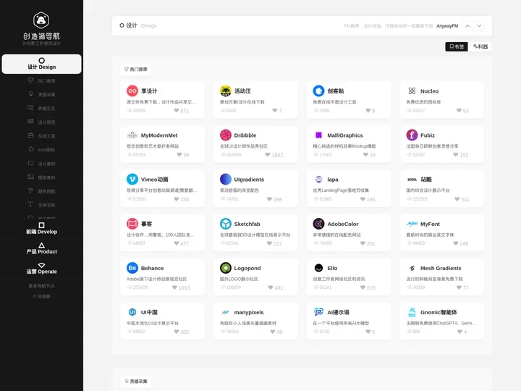Expand the 前端 Develop sidebar section

pos(41,228)
